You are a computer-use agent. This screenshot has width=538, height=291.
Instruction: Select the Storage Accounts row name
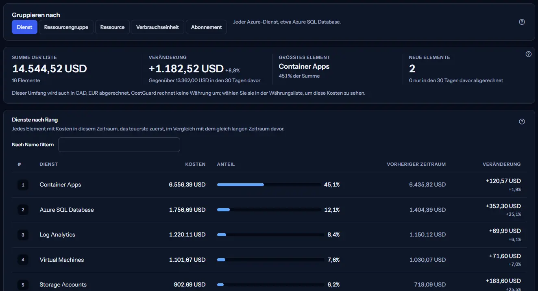[x=63, y=285]
